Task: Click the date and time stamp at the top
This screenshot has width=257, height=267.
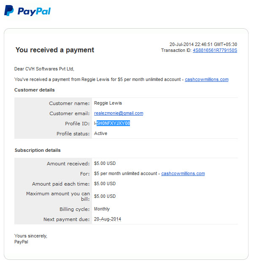Action: pyautogui.click(x=203, y=44)
